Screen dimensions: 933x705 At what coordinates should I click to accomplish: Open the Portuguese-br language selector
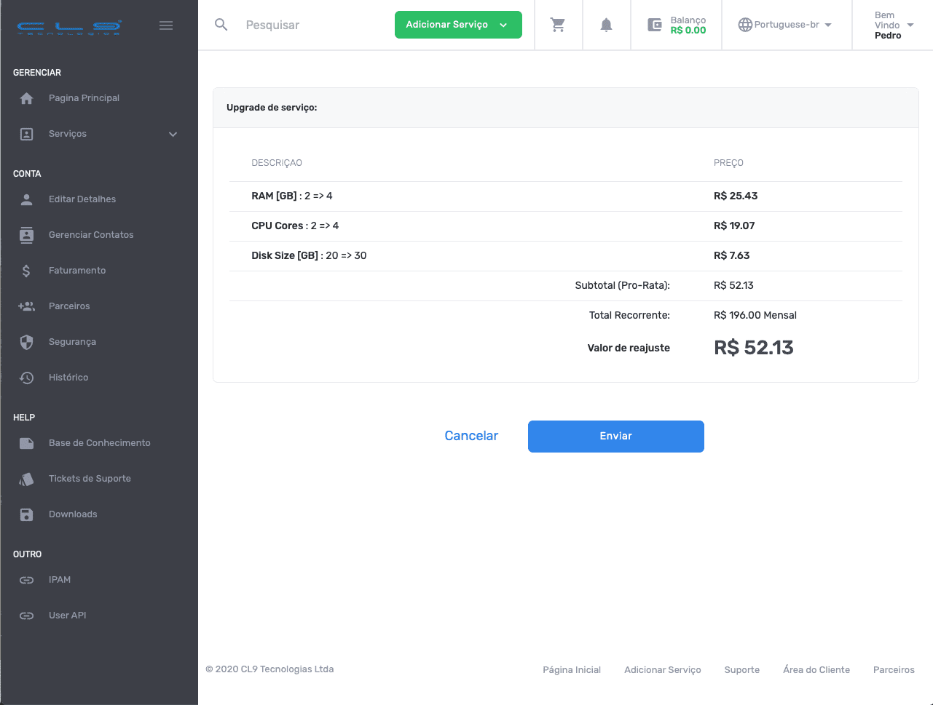[x=785, y=25]
